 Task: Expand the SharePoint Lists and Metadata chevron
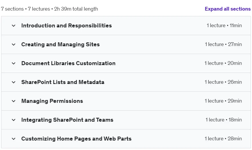click(14, 82)
